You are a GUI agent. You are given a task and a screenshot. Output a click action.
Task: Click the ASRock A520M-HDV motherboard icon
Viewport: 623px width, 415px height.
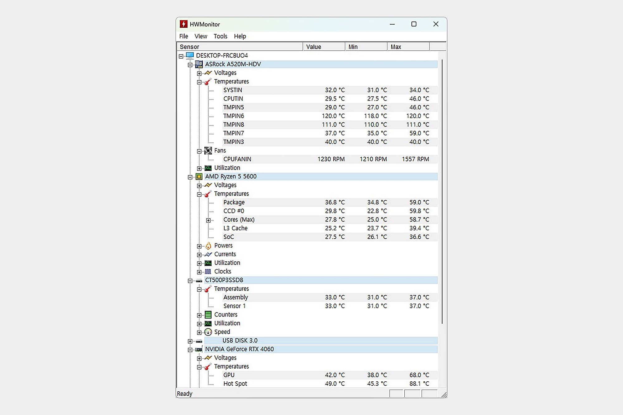[199, 64]
